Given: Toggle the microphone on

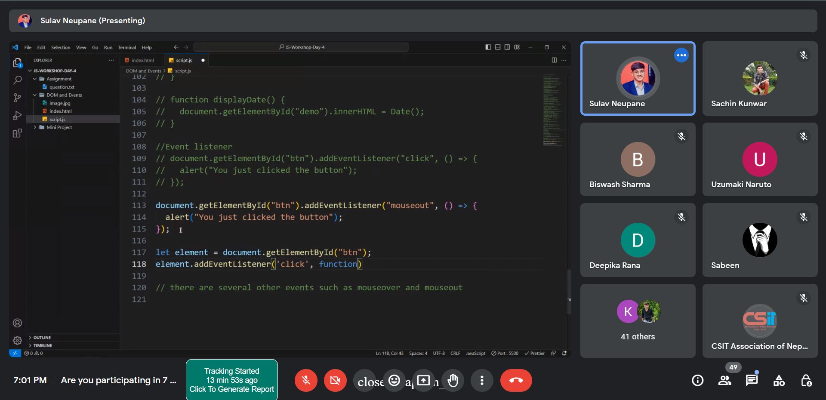Looking at the screenshot, I should [306, 380].
